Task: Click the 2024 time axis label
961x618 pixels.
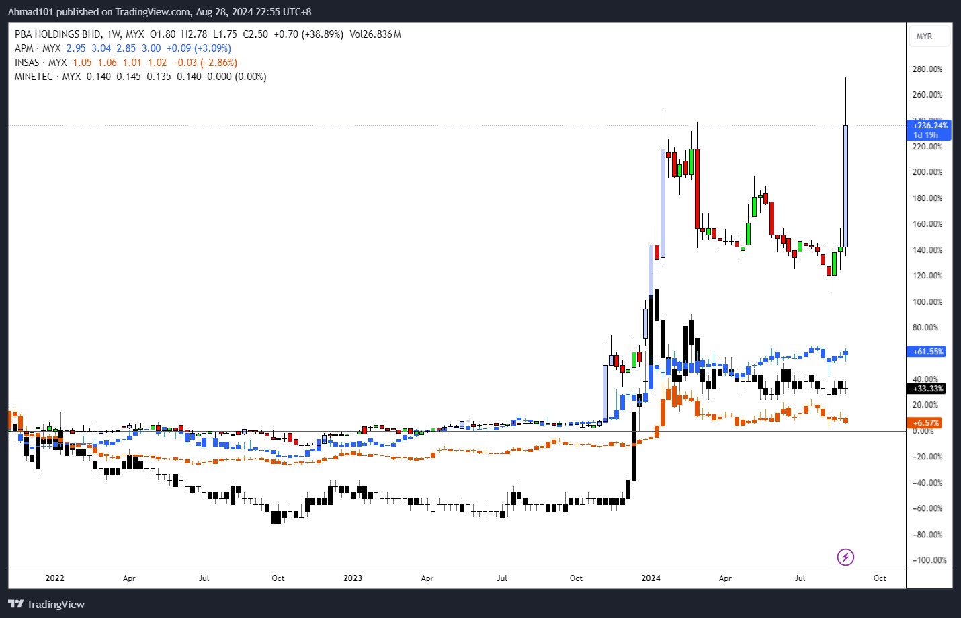Action: [x=651, y=578]
